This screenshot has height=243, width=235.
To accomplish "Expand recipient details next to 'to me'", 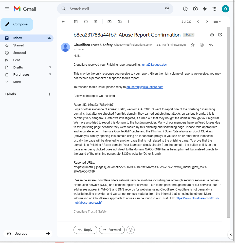I will (x=83, y=49).
